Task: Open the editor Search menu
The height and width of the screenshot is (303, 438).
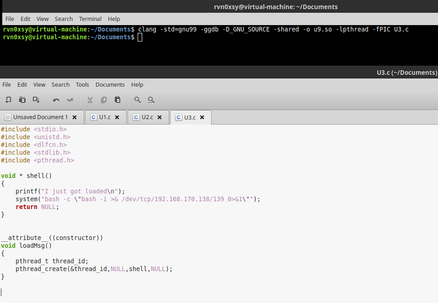Action: click(x=60, y=85)
